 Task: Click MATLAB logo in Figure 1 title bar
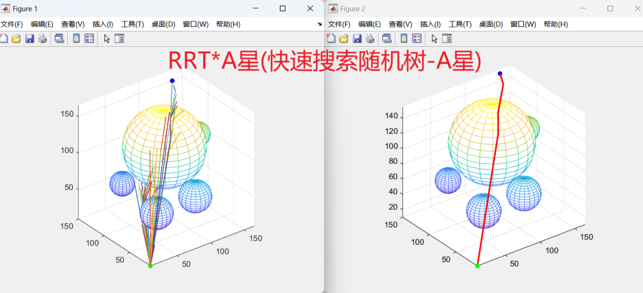point(6,8)
